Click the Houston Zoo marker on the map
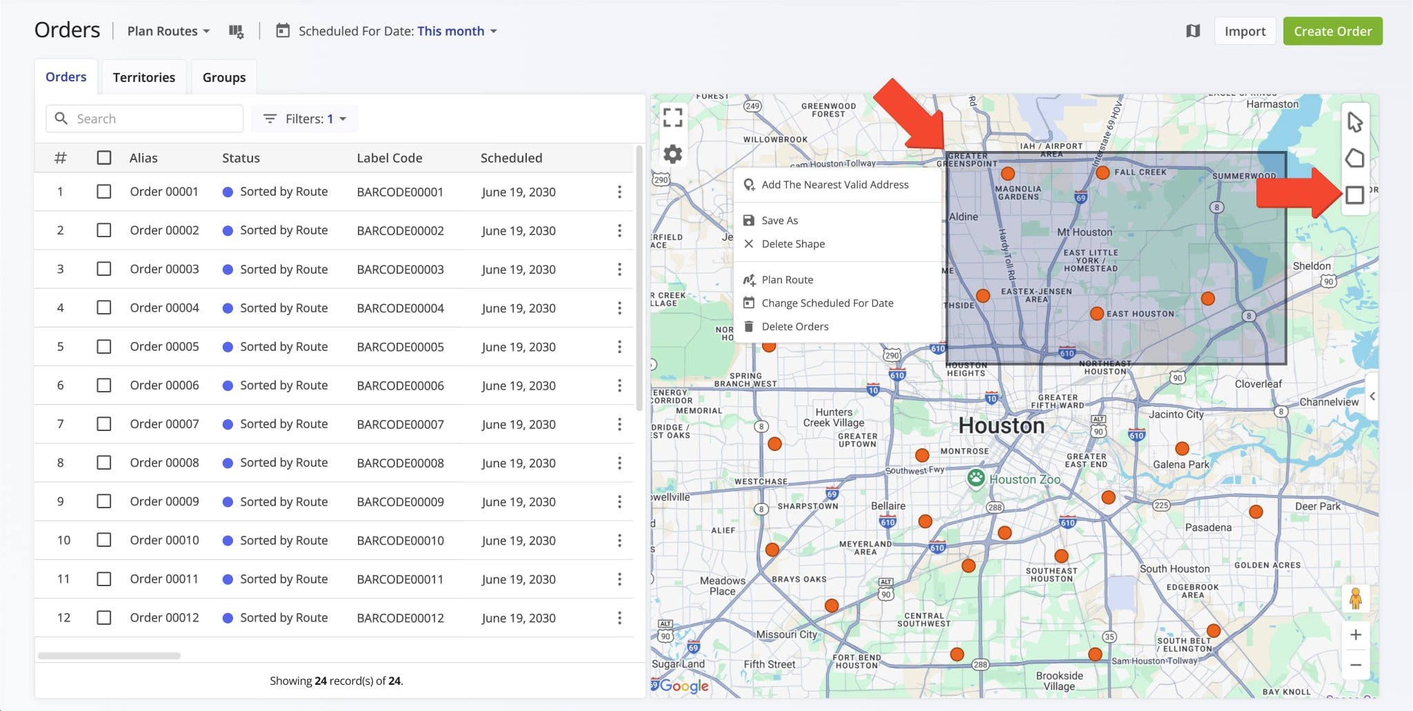The width and height of the screenshot is (1413, 711). click(975, 477)
